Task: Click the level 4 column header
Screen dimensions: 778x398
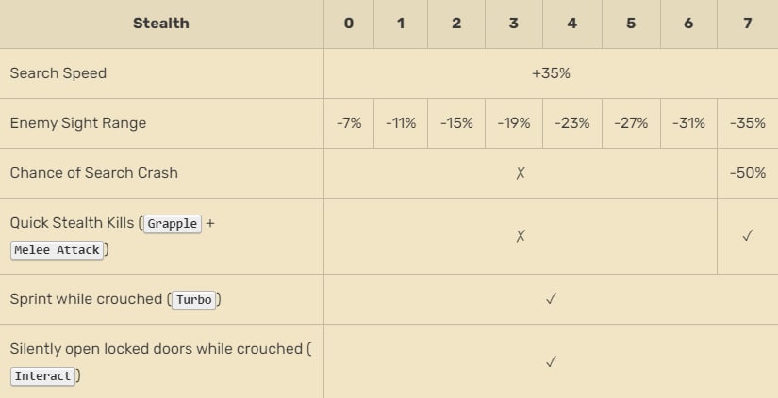Action: 572,24
